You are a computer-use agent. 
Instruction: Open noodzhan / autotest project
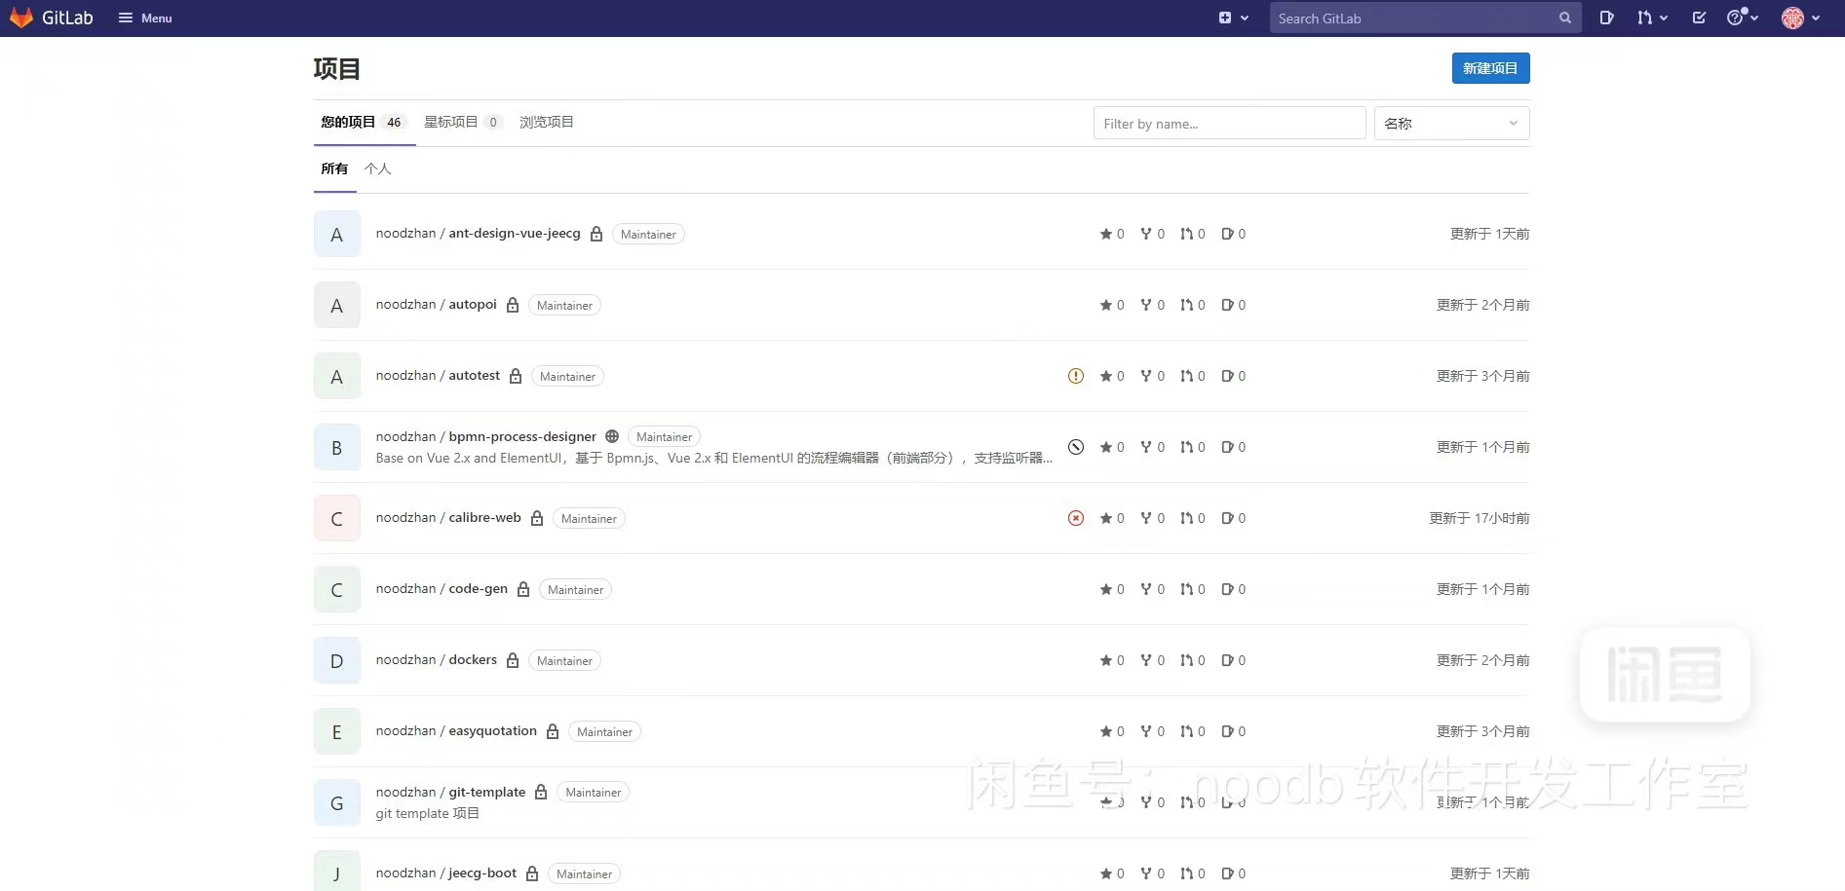[438, 376]
